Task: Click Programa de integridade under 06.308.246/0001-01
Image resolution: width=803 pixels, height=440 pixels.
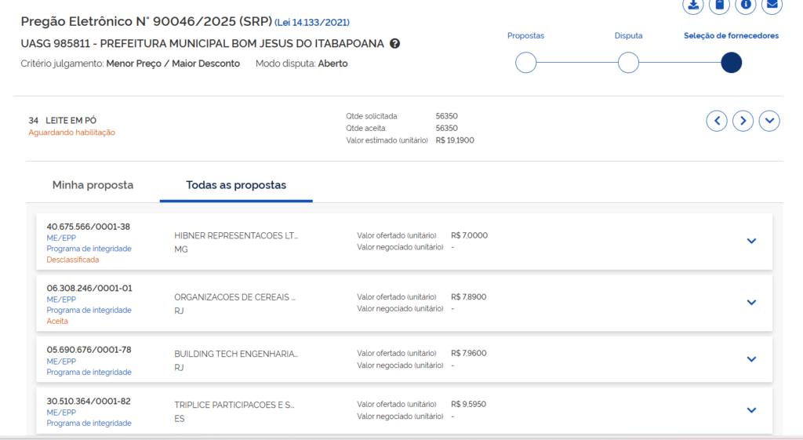Action: pos(89,310)
